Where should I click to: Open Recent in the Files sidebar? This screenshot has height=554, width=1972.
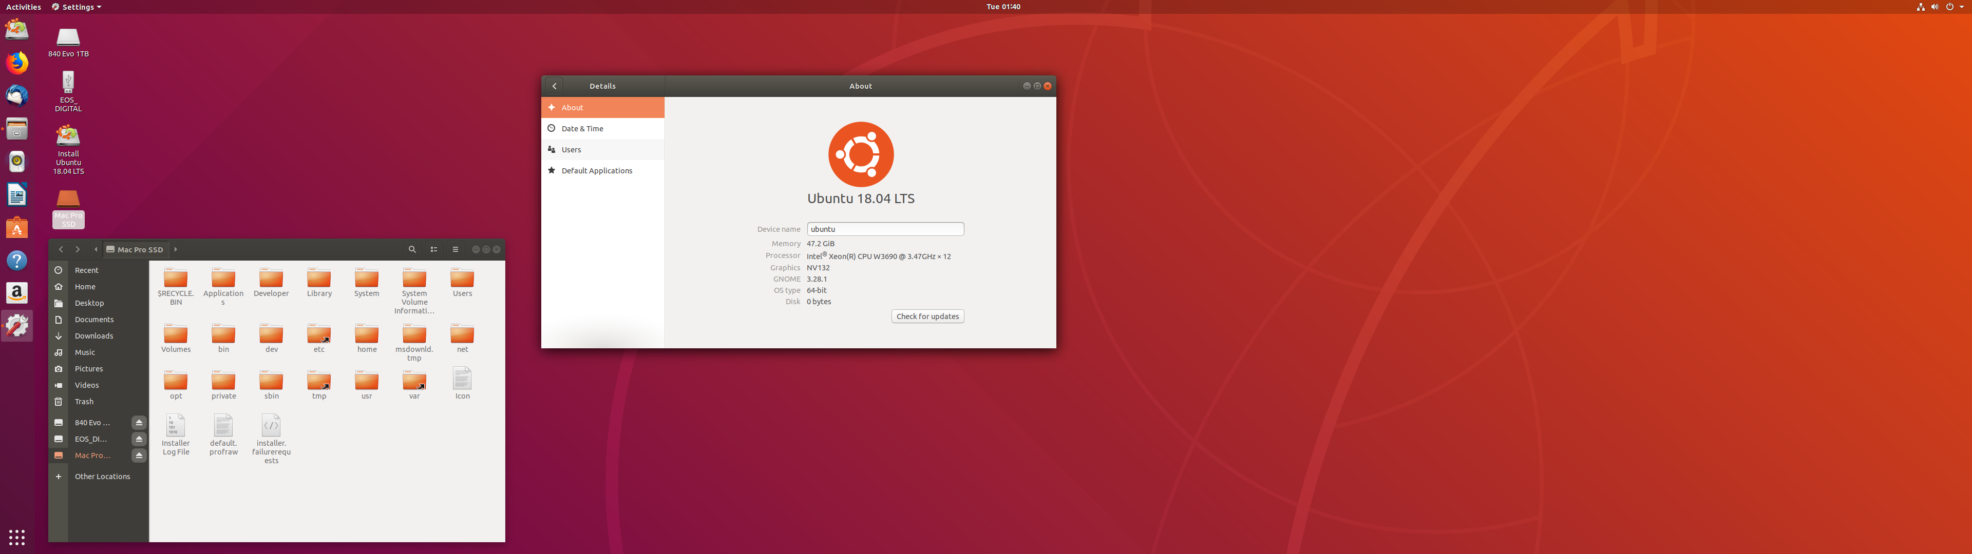(100, 270)
